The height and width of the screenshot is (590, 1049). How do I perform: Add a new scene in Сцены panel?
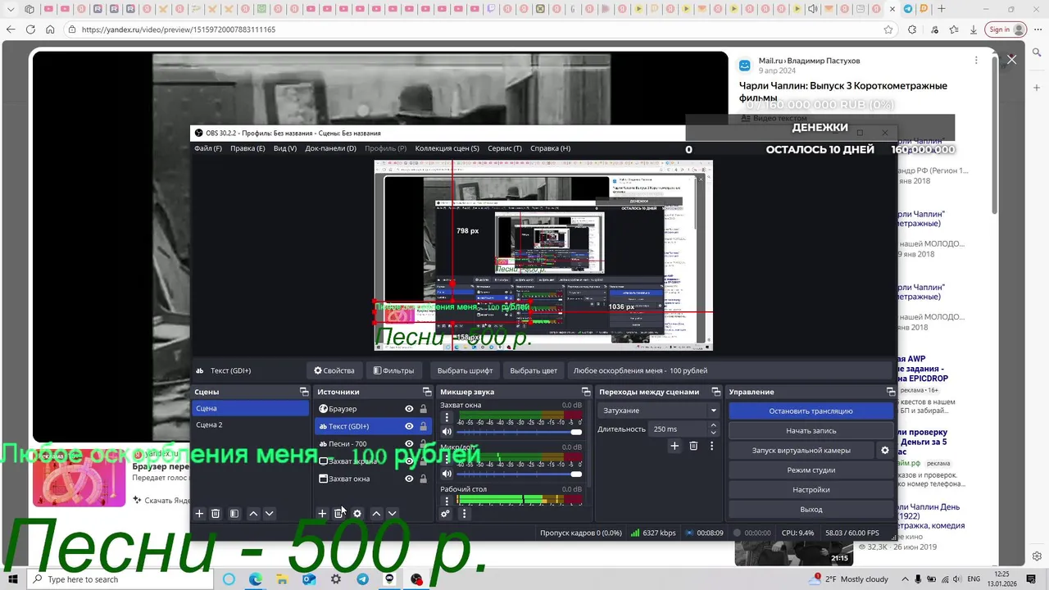pyautogui.click(x=199, y=514)
